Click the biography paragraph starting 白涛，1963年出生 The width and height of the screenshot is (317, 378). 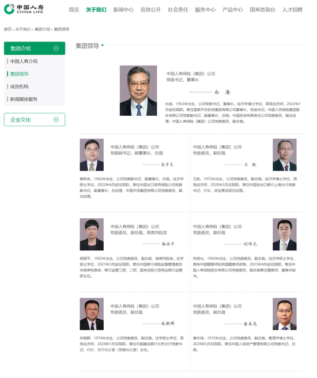233,112
